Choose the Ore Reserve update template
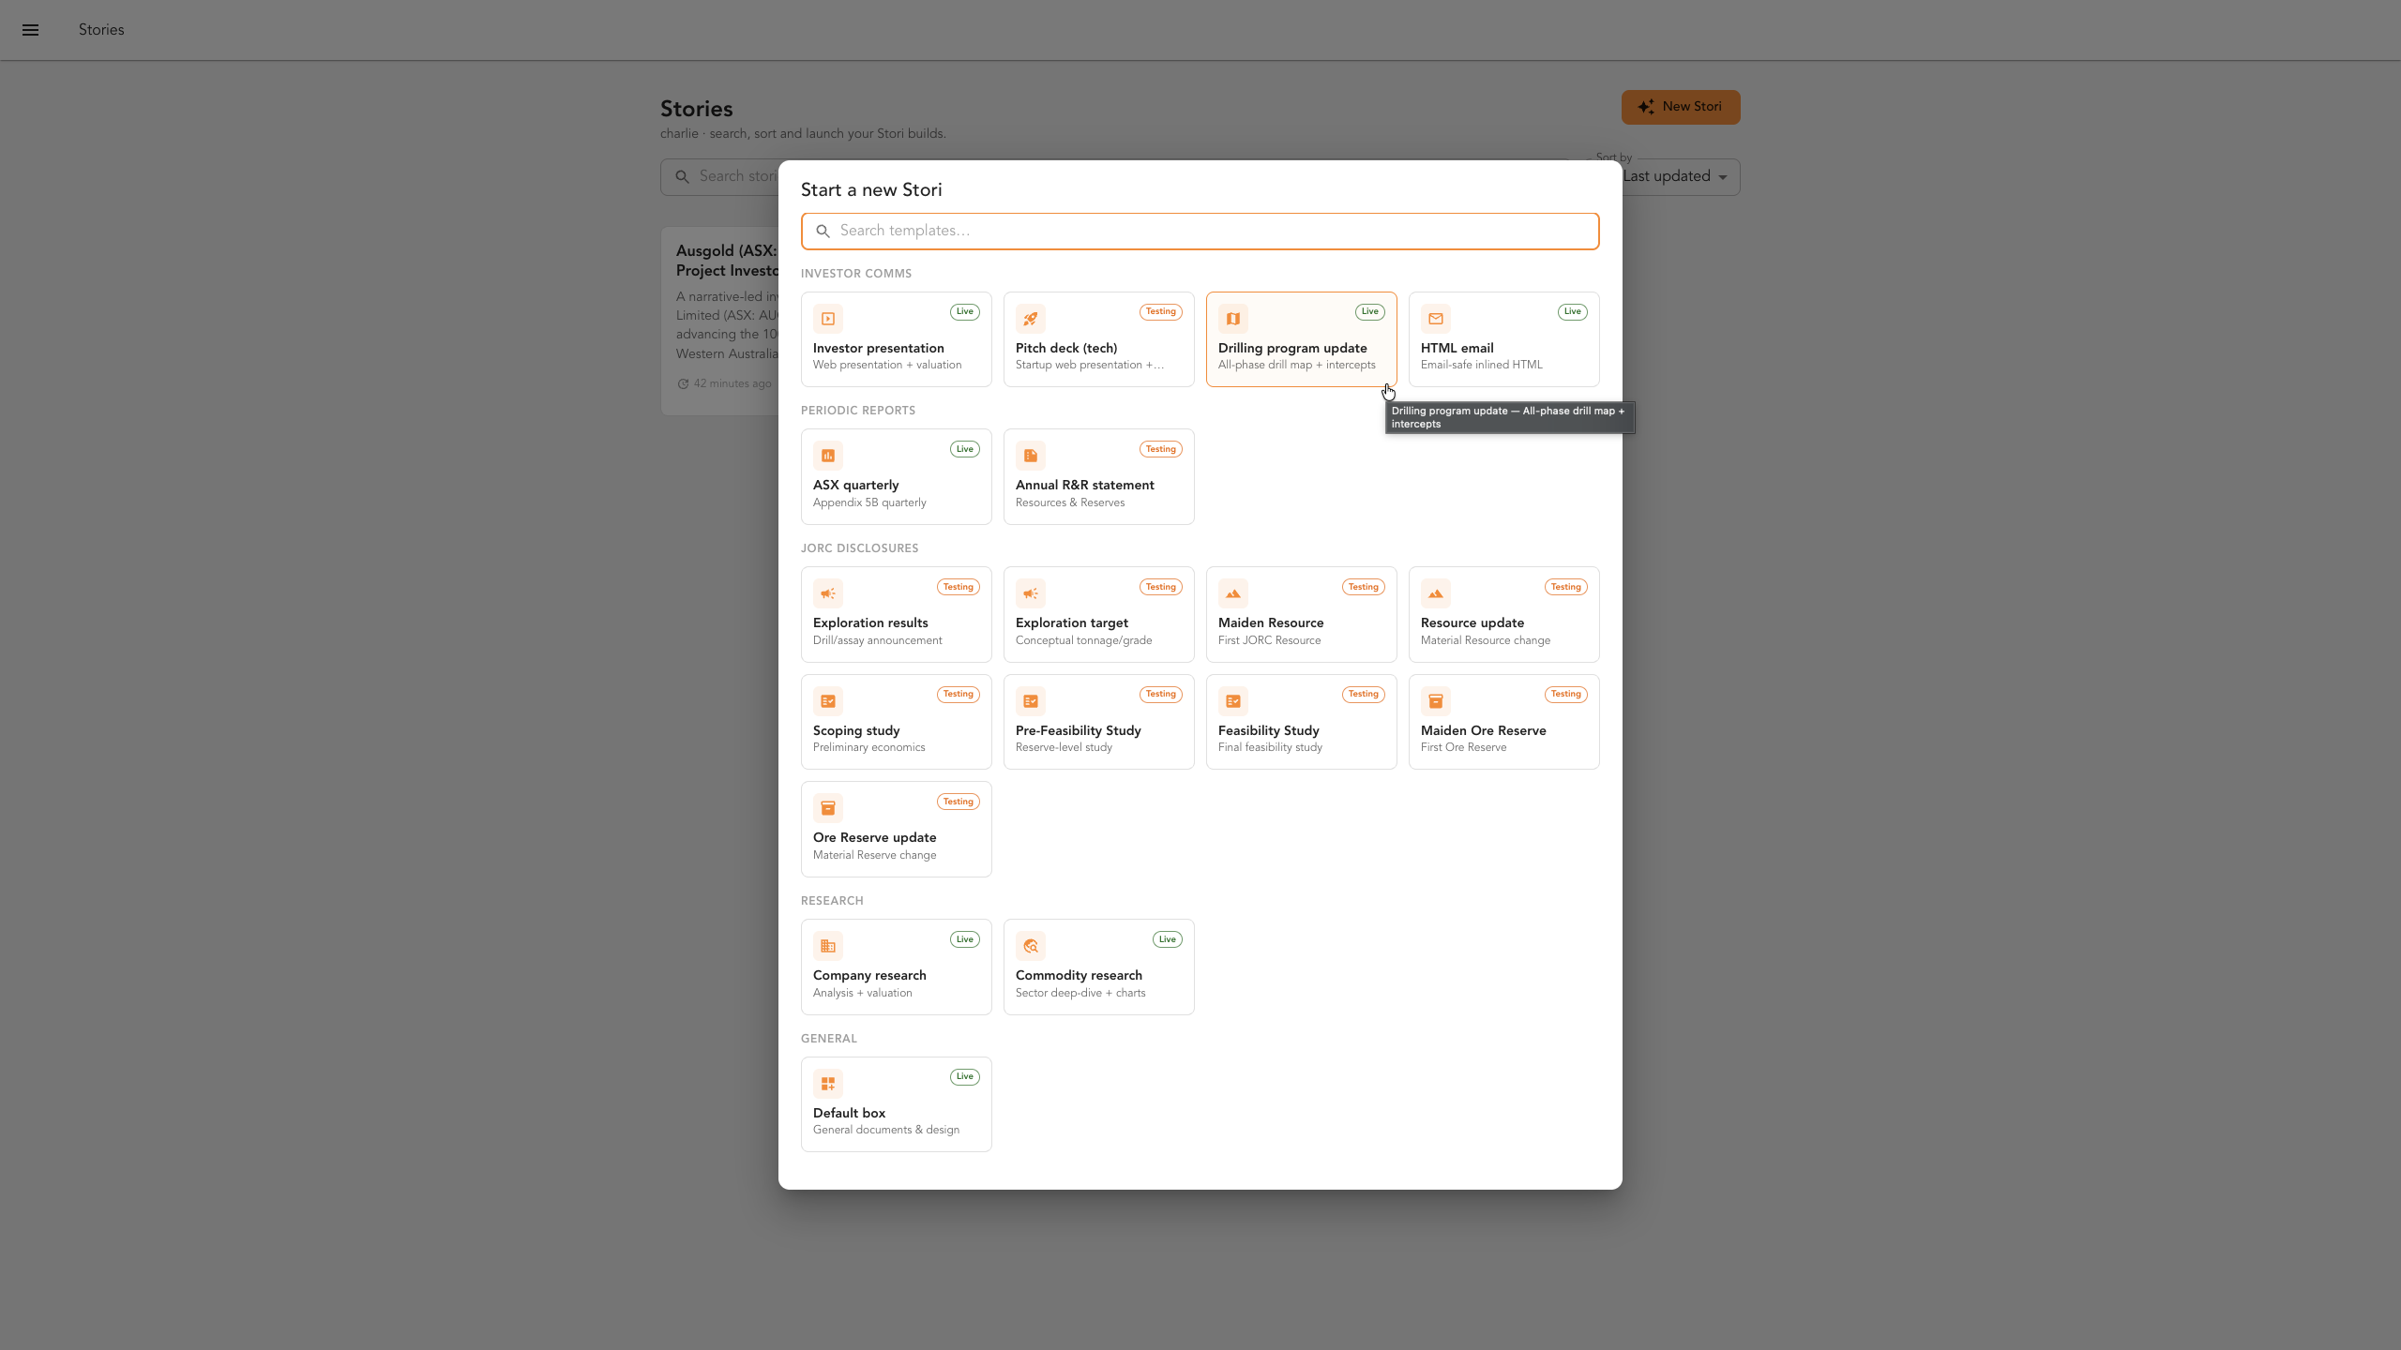This screenshot has height=1350, width=2401. click(897, 829)
